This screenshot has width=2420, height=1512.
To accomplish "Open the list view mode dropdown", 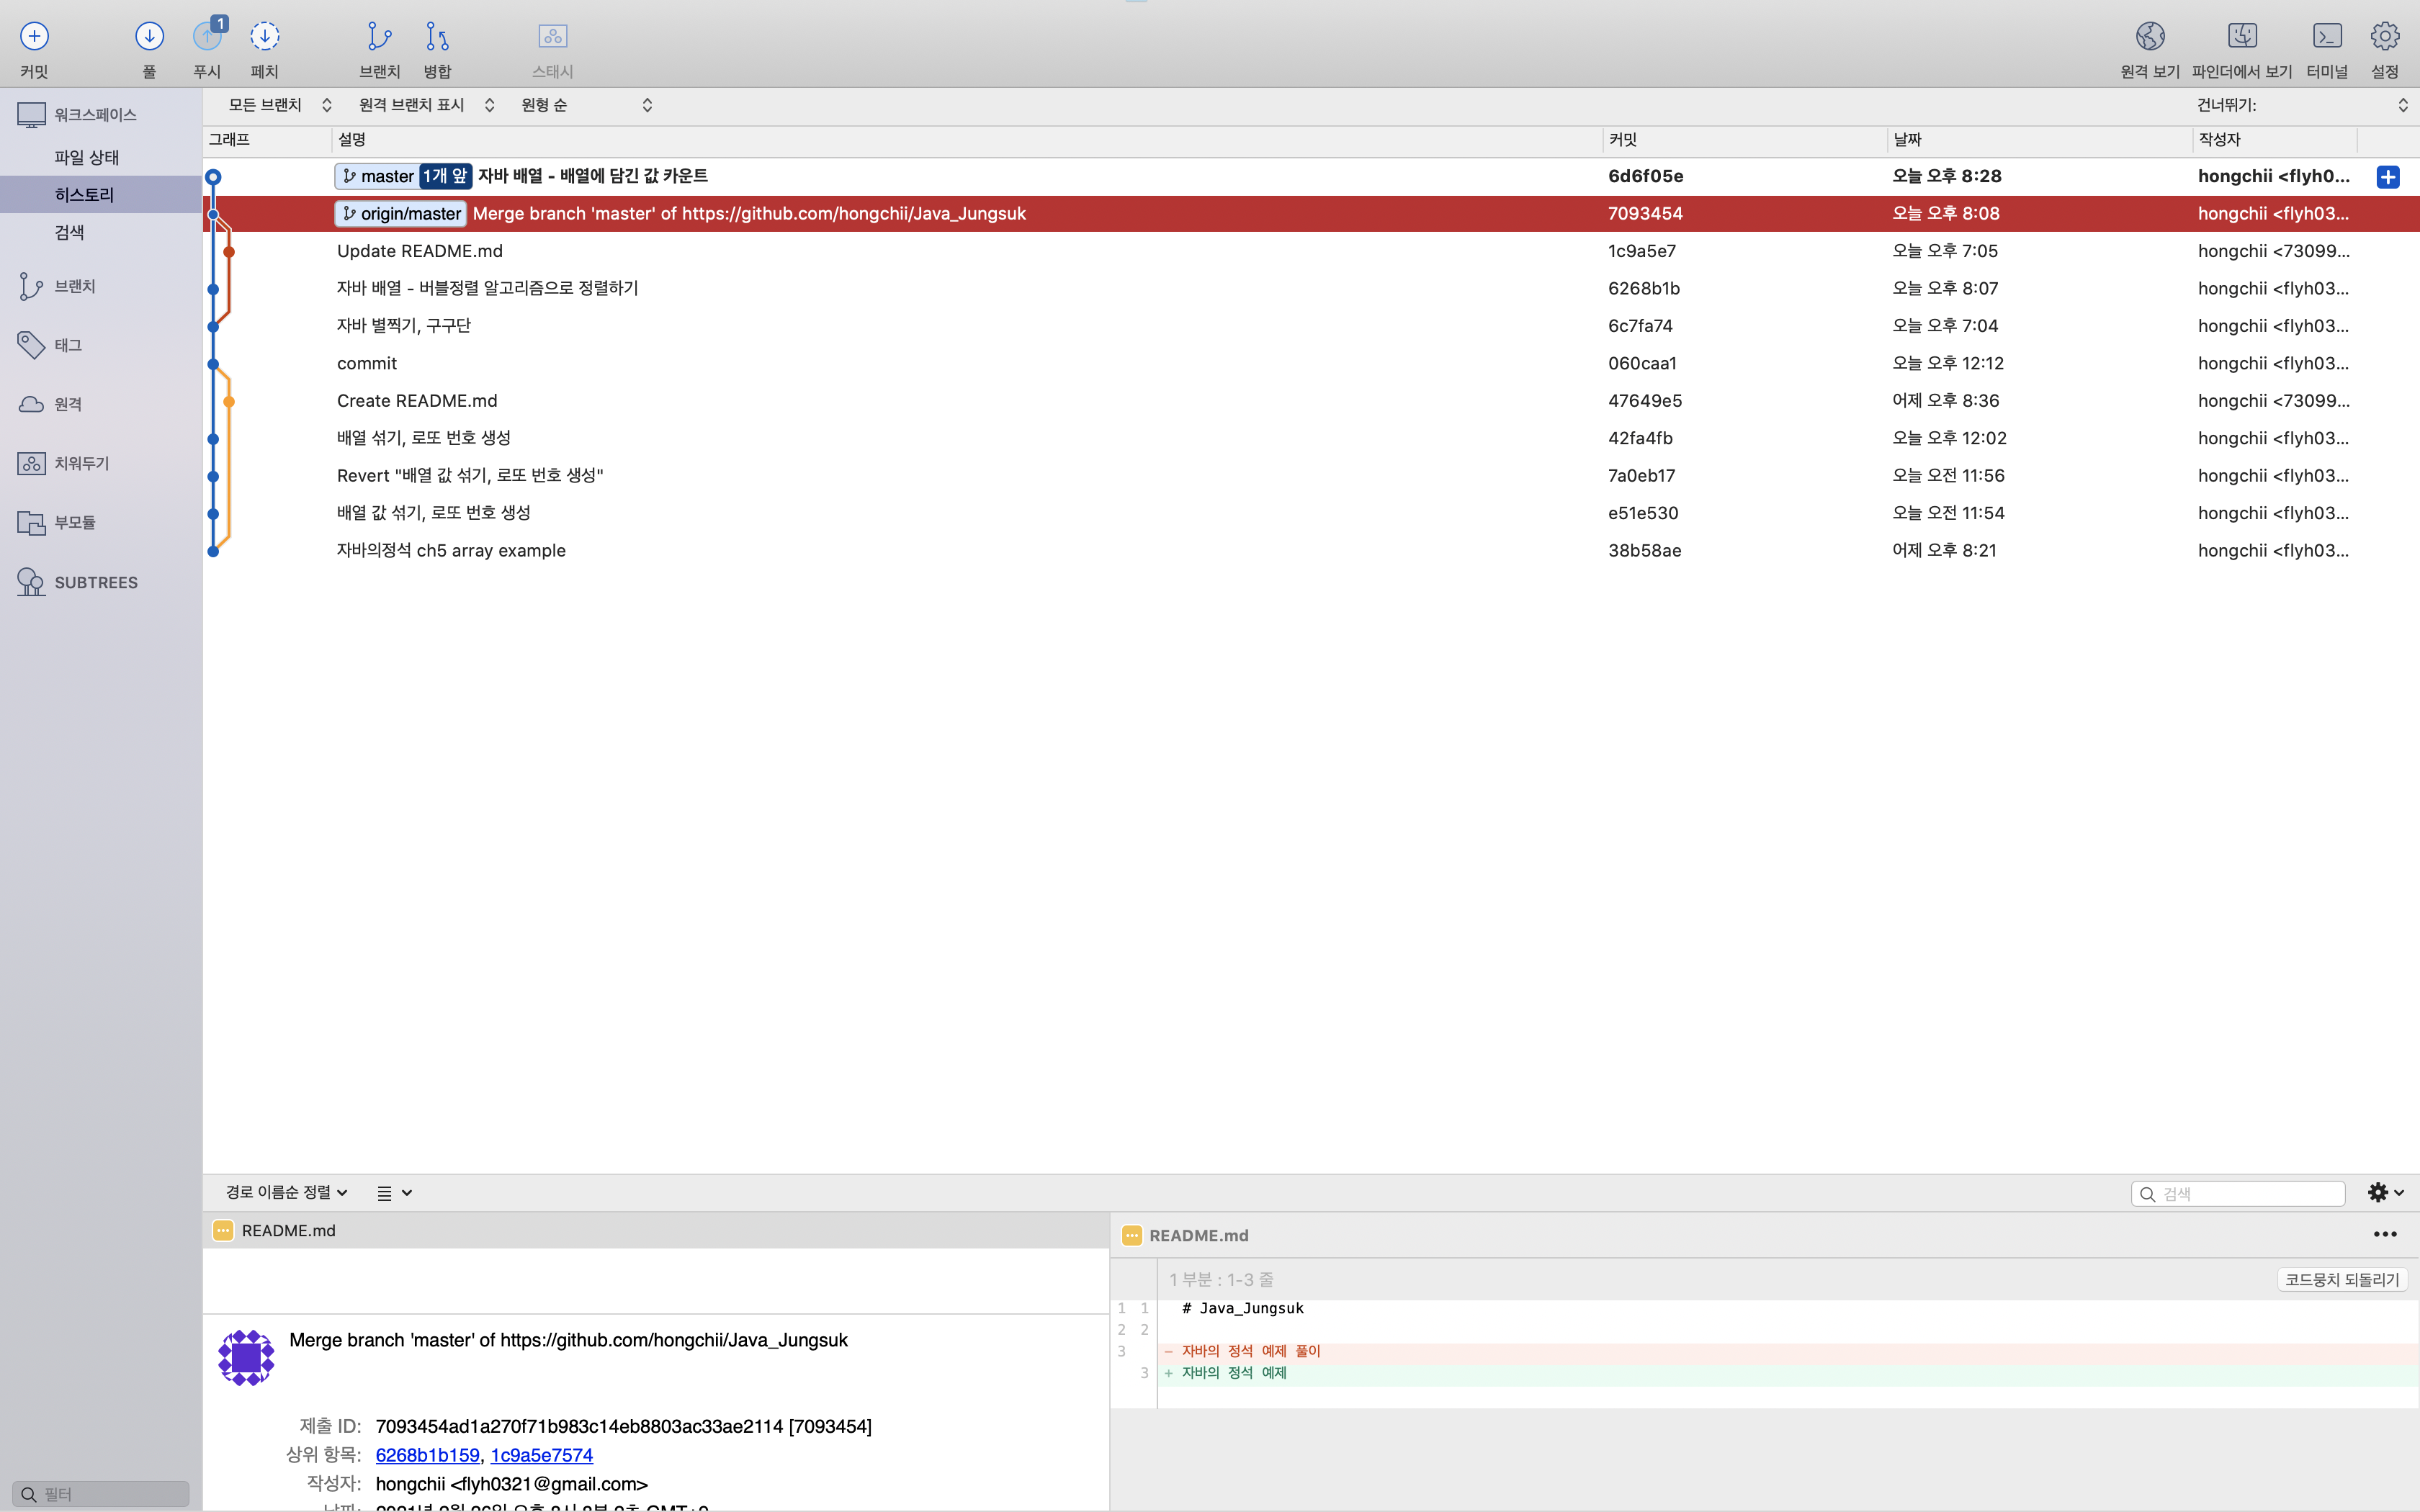I will click(x=394, y=1193).
